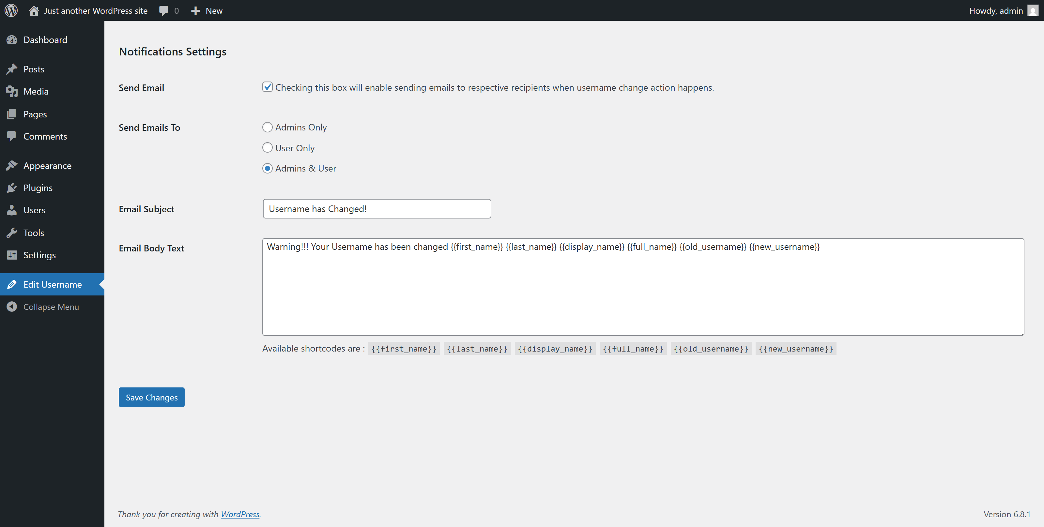Click the Comments sidebar icon

pos(12,136)
